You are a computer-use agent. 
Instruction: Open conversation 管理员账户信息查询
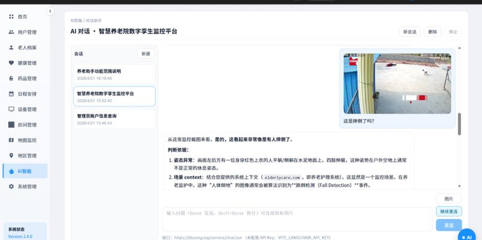tap(114, 119)
